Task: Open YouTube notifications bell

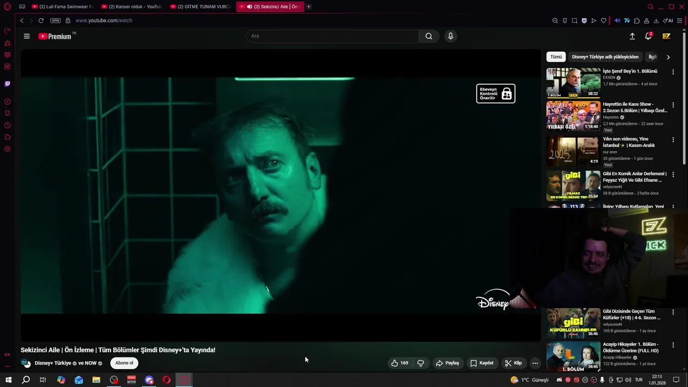Action: point(648,36)
